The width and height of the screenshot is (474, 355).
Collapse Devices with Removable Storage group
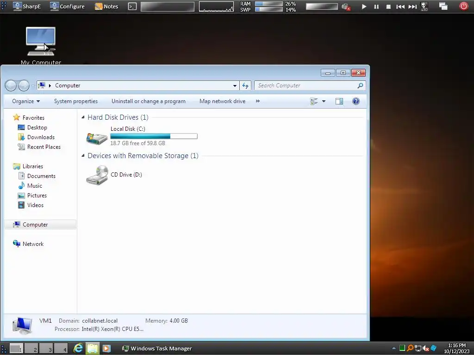[x=83, y=155]
